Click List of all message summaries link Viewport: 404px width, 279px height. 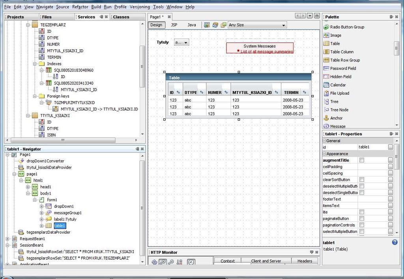pos(267,52)
